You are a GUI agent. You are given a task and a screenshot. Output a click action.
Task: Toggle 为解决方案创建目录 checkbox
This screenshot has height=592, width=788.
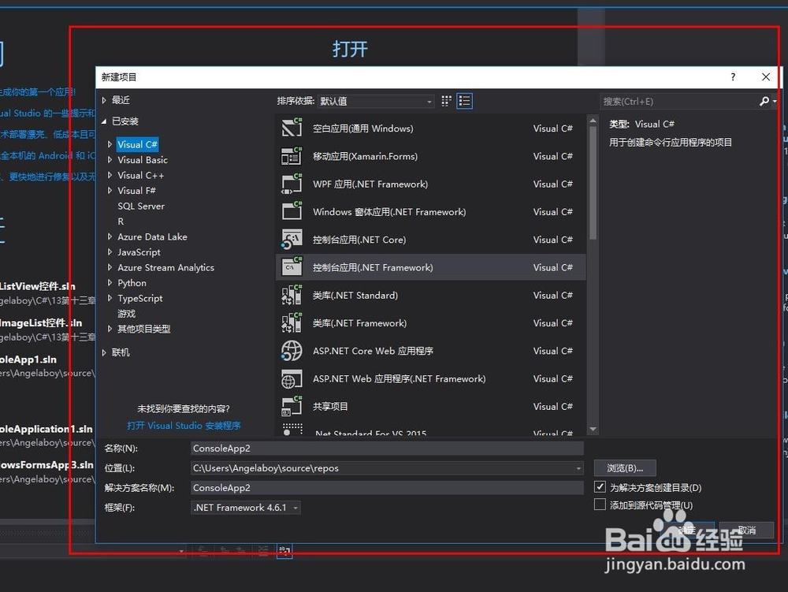(600, 486)
